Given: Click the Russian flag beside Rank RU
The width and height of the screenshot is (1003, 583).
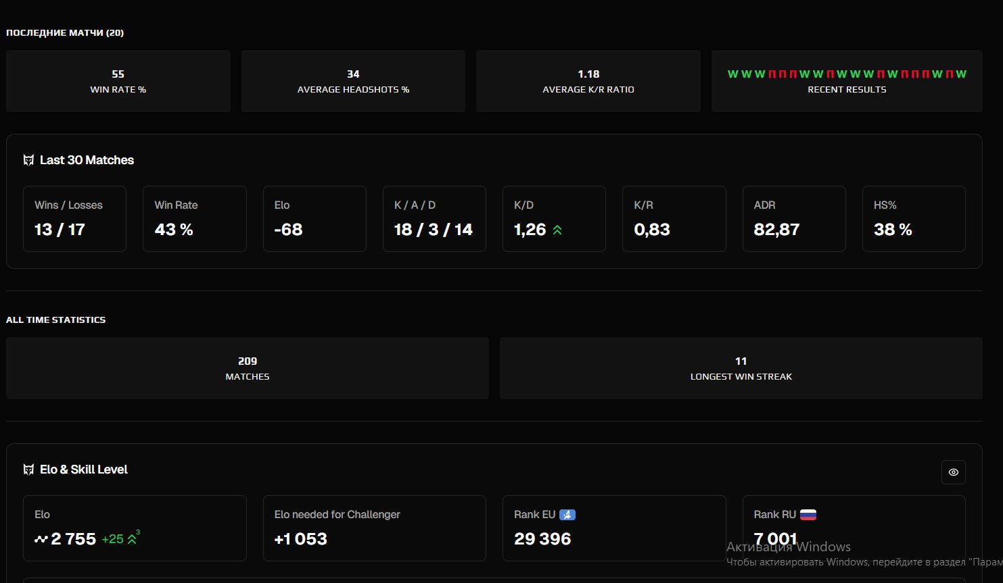Looking at the screenshot, I should [808, 515].
